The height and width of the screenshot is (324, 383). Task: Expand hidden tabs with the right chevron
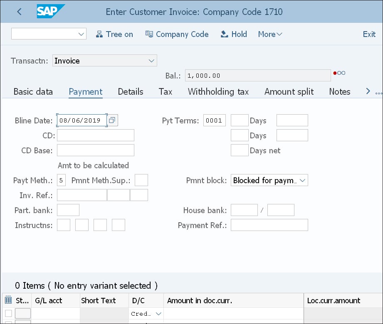tap(368, 91)
